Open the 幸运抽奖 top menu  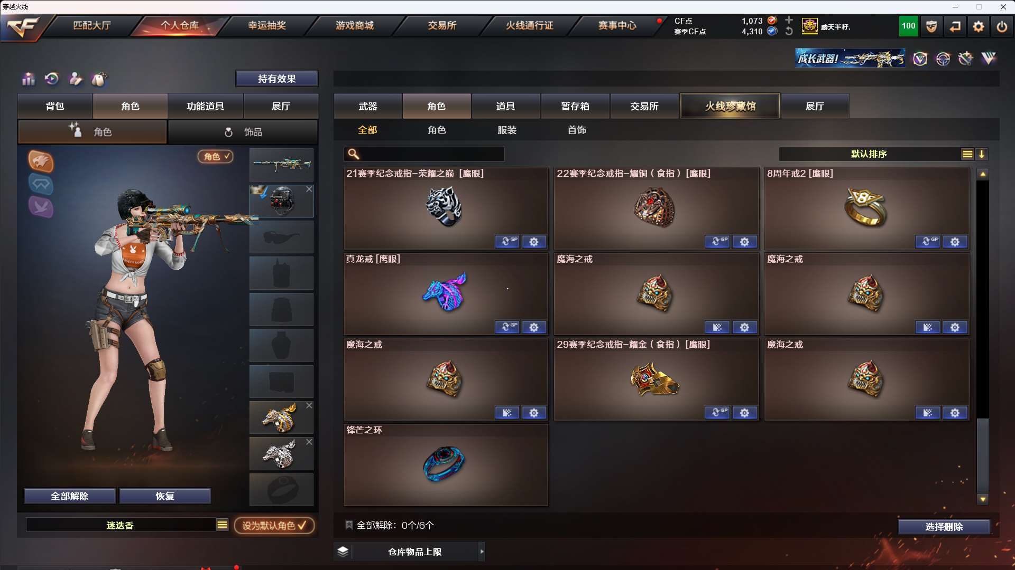pos(267,25)
